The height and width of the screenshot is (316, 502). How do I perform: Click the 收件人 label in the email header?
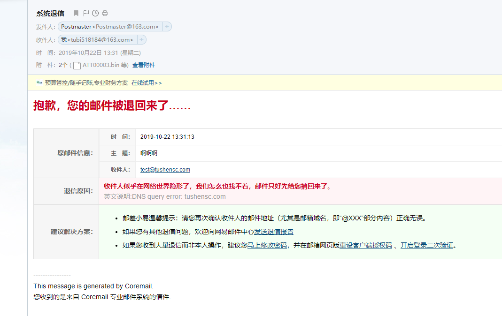point(46,40)
